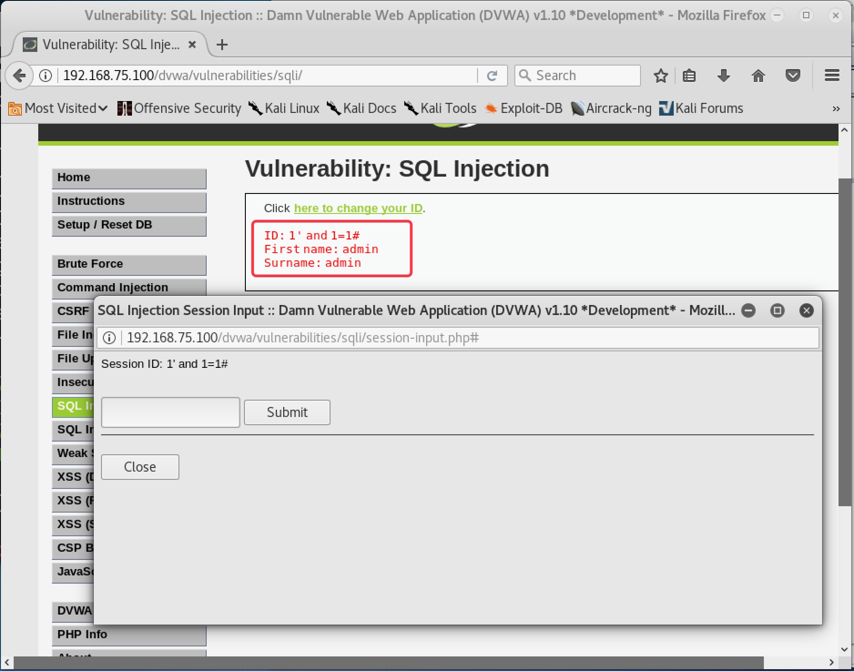Click the 'ID: 1' and 1=1#' result line
This screenshot has height=671, width=854.
coord(312,236)
